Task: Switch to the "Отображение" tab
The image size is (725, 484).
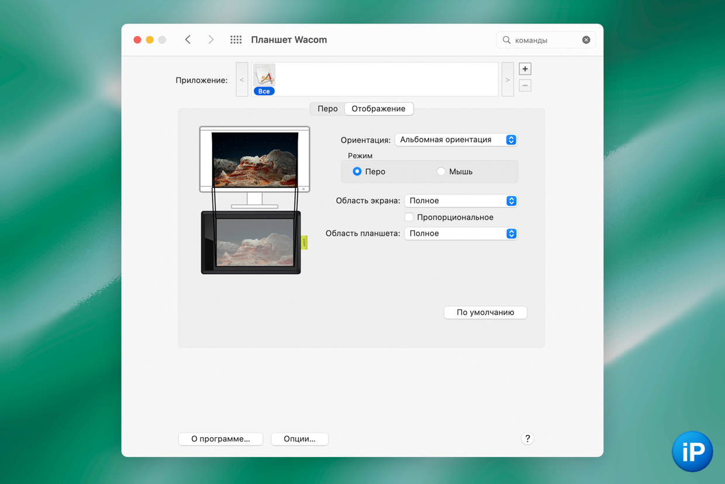Action: pos(378,109)
